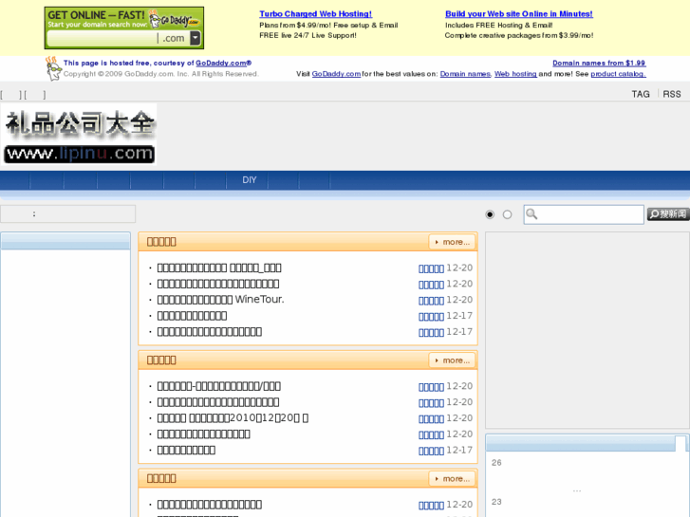
Task: Click the dark search submit button
Action: click(x=668, y=214)
